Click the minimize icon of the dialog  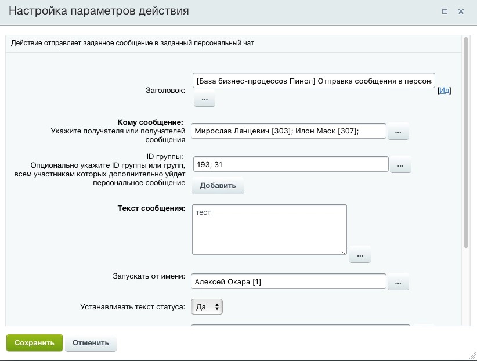pos(445,11)
